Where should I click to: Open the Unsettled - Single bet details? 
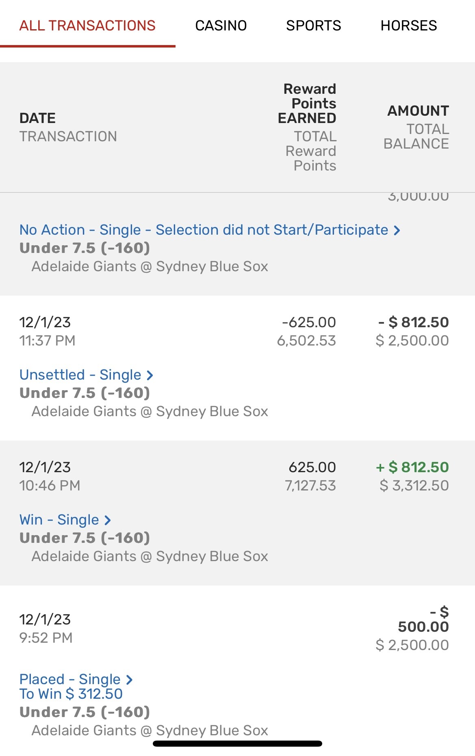(x=80, y=375)
